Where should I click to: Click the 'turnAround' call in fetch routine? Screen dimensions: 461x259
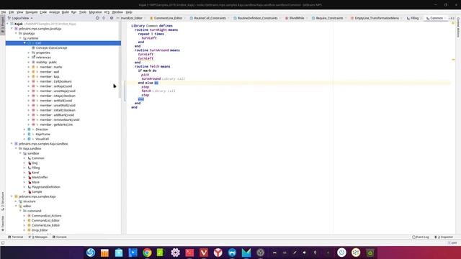(x=151, y=78)
